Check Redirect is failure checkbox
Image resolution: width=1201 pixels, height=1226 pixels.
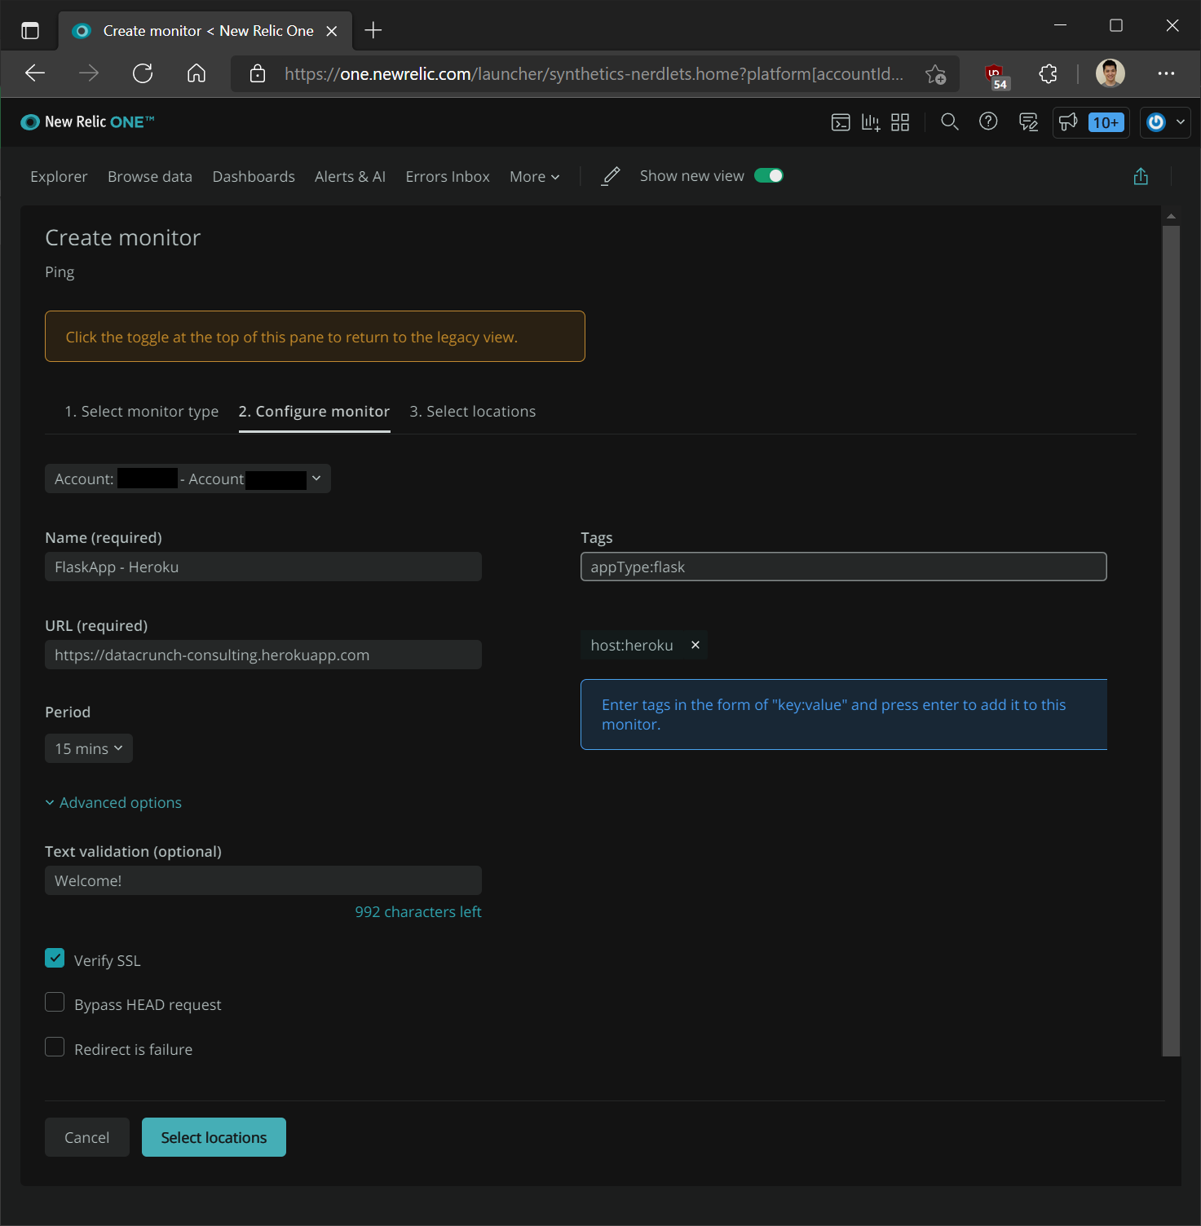pyautogui.click(x=55, y=1047)
